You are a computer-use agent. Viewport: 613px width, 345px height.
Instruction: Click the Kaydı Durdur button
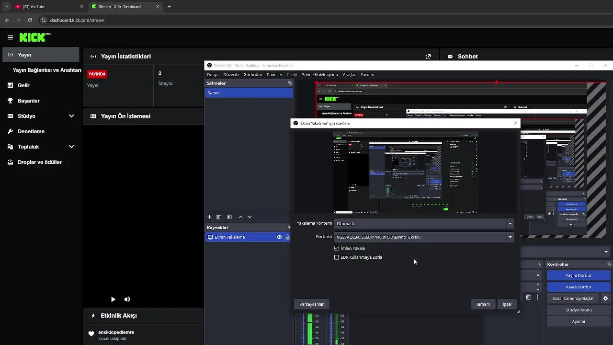click(x=579, y=287)
